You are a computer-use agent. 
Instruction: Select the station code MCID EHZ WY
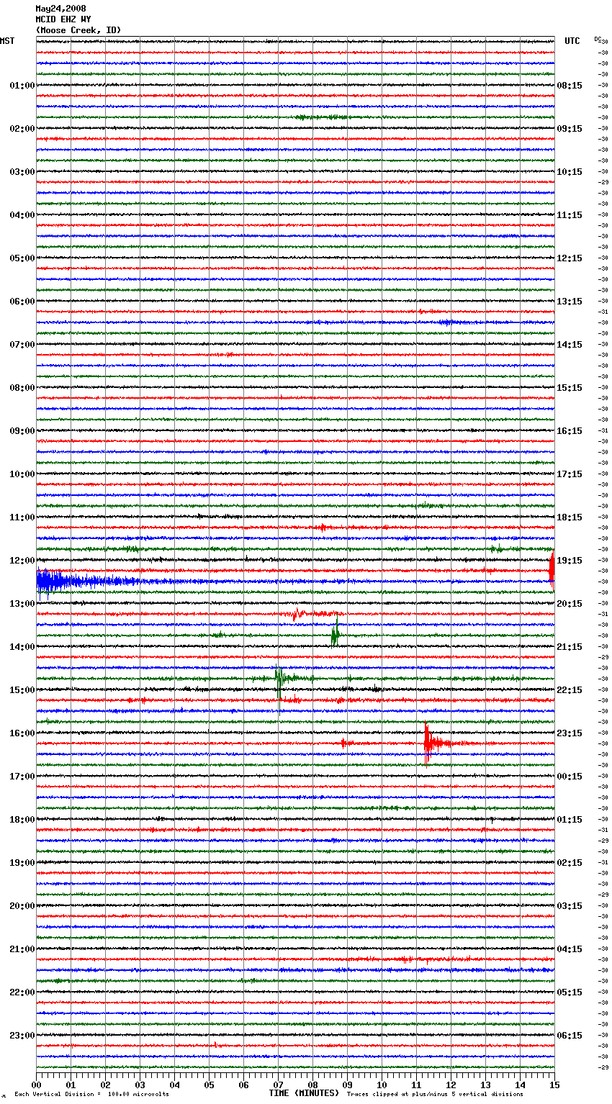point(63,19)
